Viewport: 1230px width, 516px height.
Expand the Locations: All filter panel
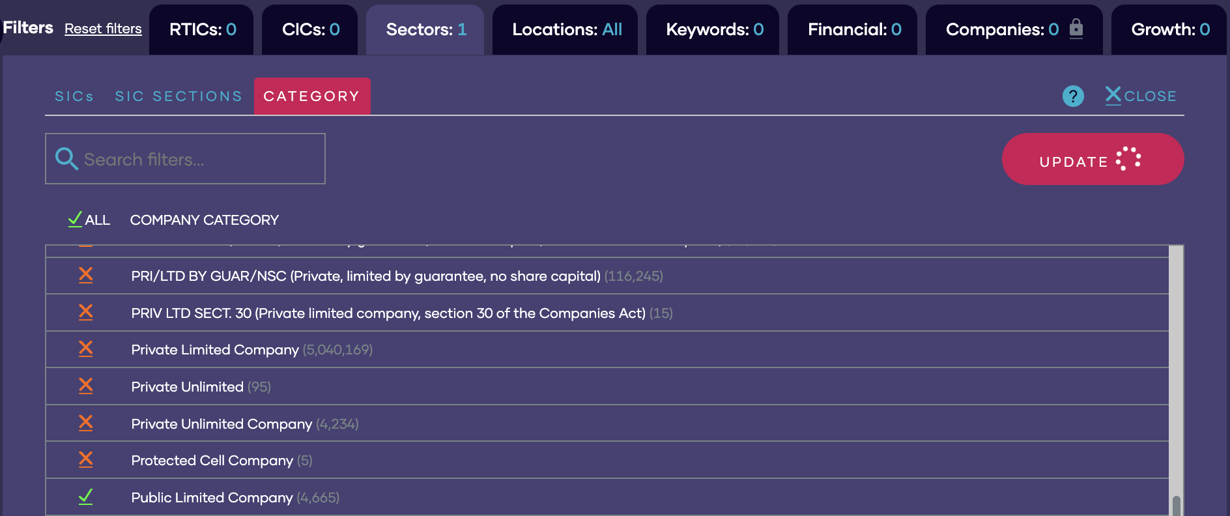(x=565, y=29)
